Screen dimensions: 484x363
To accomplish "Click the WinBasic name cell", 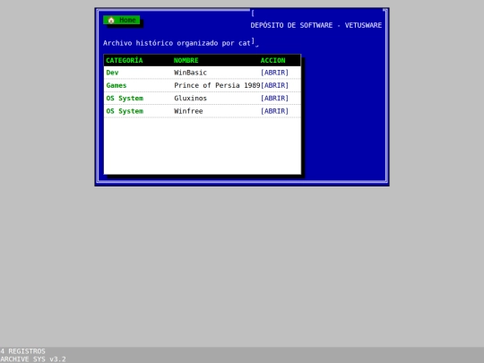I will (x=190, y=73).
